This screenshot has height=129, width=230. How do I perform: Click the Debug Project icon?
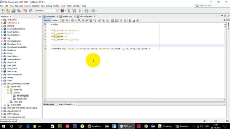[x=87, y=10]
